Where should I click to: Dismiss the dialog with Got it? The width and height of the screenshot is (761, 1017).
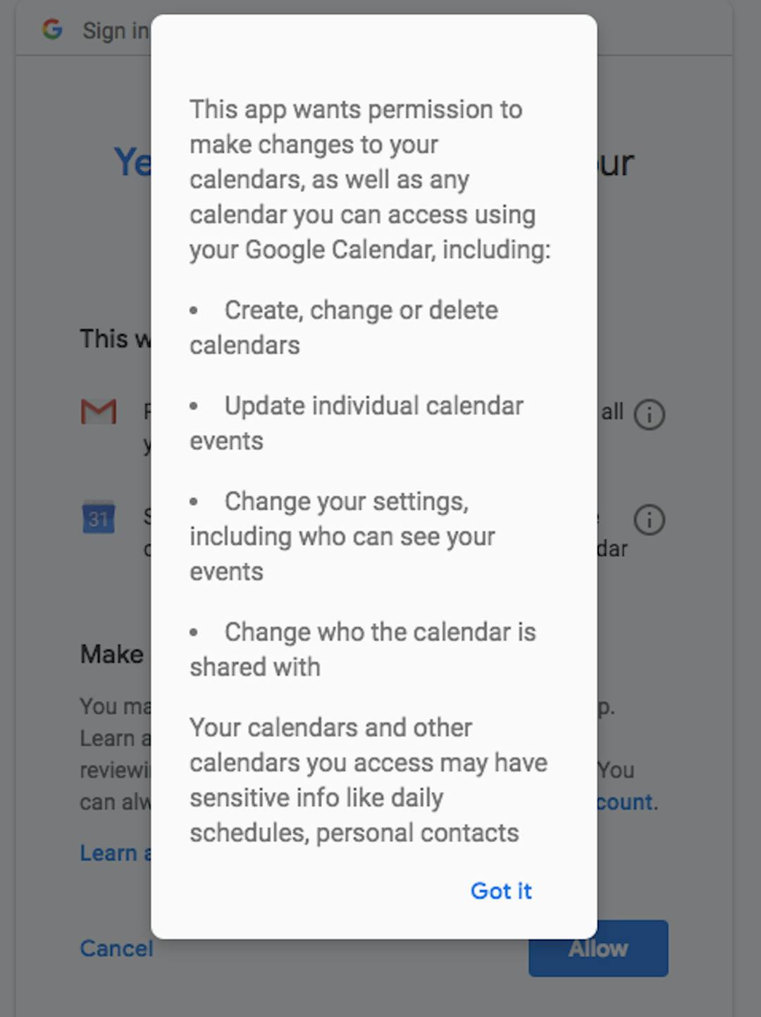point(501,891)
